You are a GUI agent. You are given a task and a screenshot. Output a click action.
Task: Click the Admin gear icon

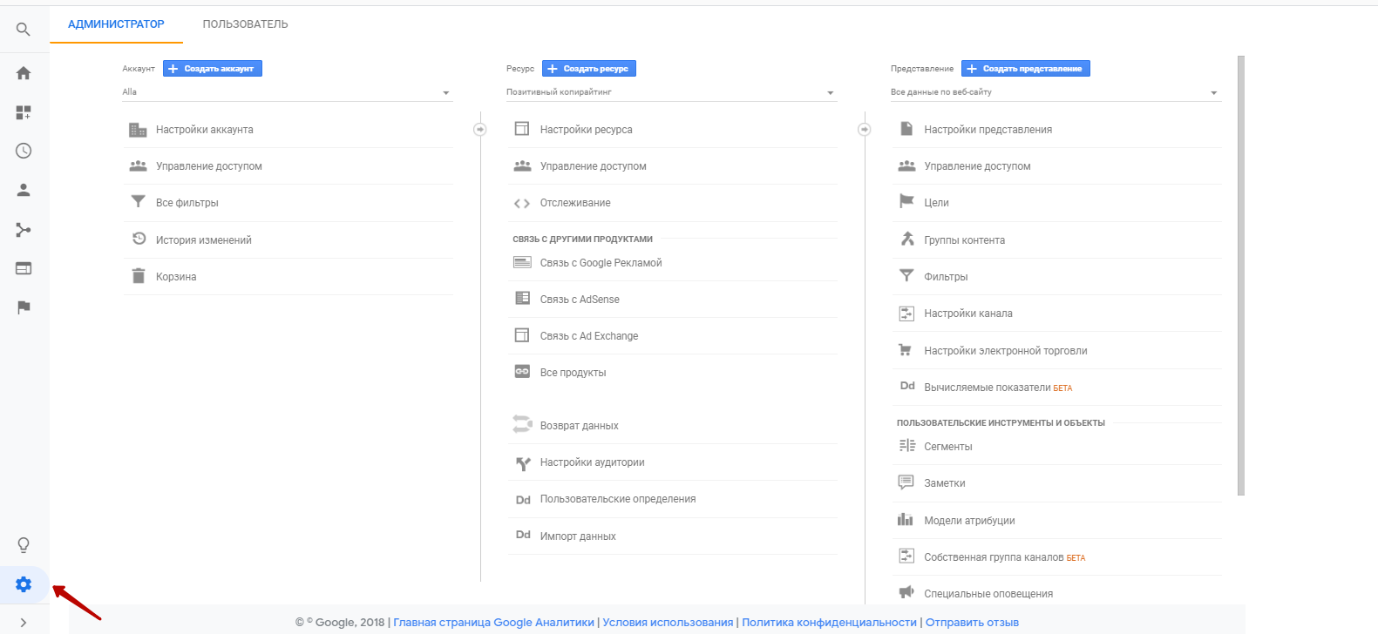click(24, 584)
